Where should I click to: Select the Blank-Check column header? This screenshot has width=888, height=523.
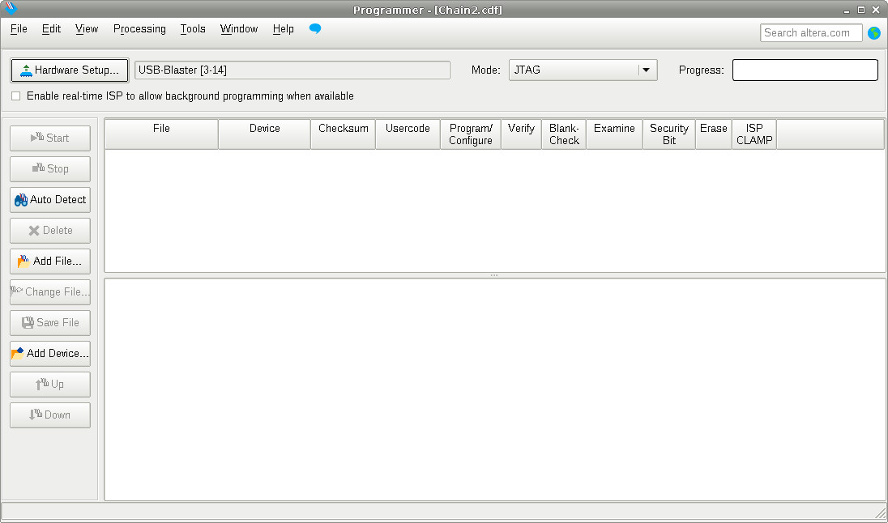(x=564, y=134)
